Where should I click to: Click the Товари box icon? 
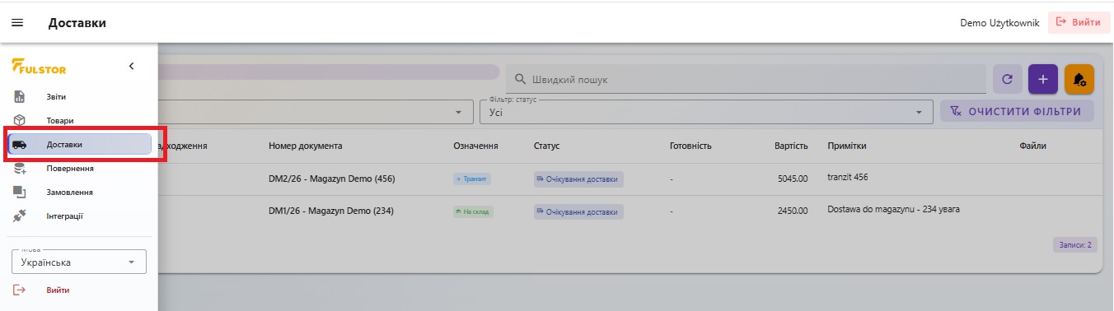tap(20, 121)
